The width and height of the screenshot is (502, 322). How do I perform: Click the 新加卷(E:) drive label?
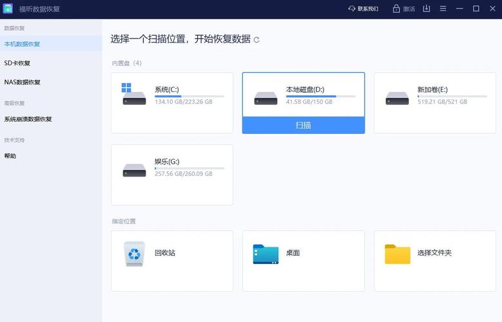coord(432,90)
